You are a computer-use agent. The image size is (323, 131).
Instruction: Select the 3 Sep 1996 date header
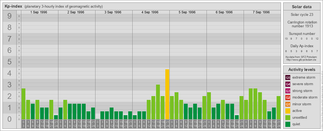(x=113, y=12)
